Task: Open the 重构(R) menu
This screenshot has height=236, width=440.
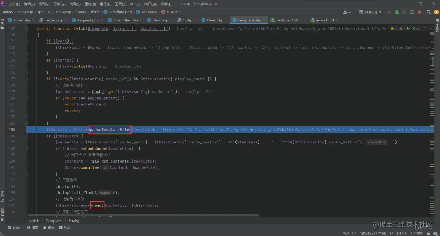Action: [90, 4]
